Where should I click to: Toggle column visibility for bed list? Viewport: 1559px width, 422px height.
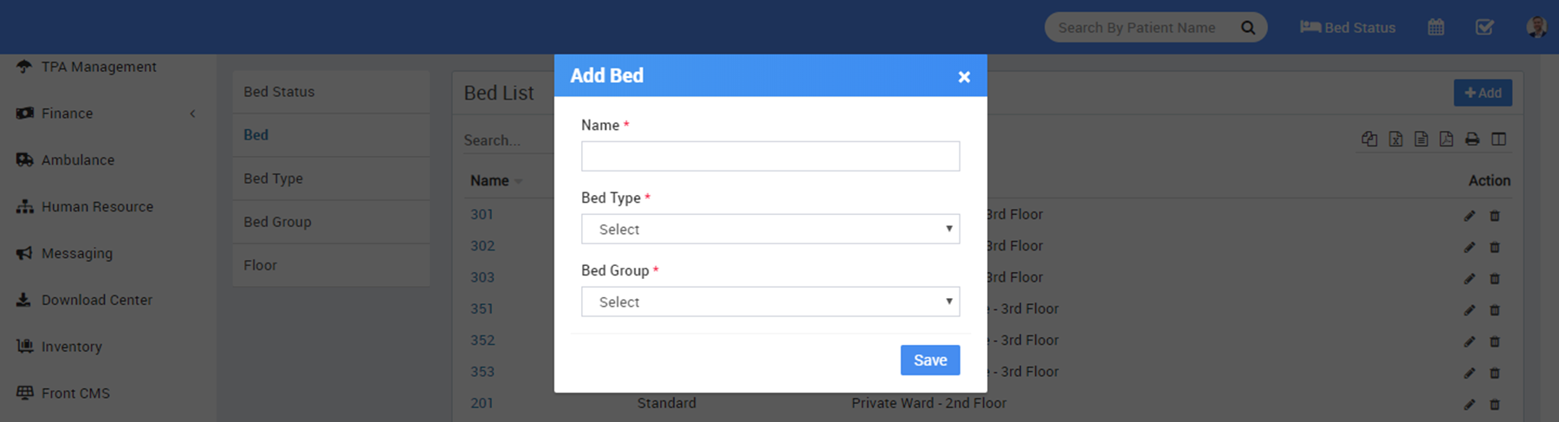point(1499,140)
